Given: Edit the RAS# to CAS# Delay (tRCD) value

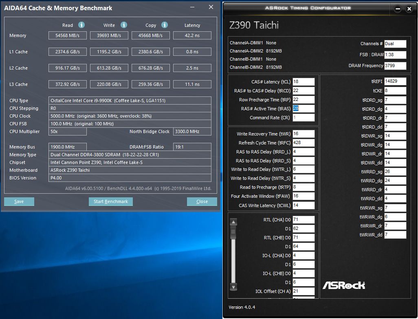Looking at the screenshot, I should point(304,91).
